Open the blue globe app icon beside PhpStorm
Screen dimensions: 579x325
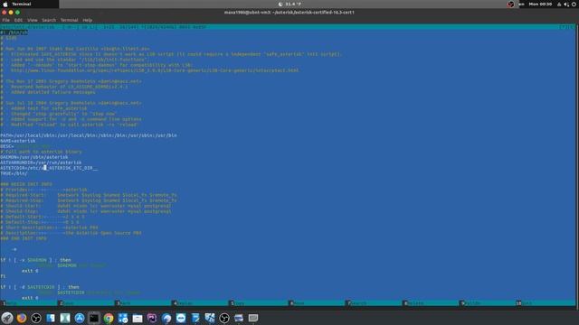coord(166,318)
